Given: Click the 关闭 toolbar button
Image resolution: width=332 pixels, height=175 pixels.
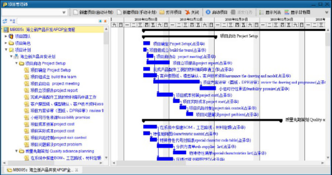Looking at the screenshot, I should (192, 12).
